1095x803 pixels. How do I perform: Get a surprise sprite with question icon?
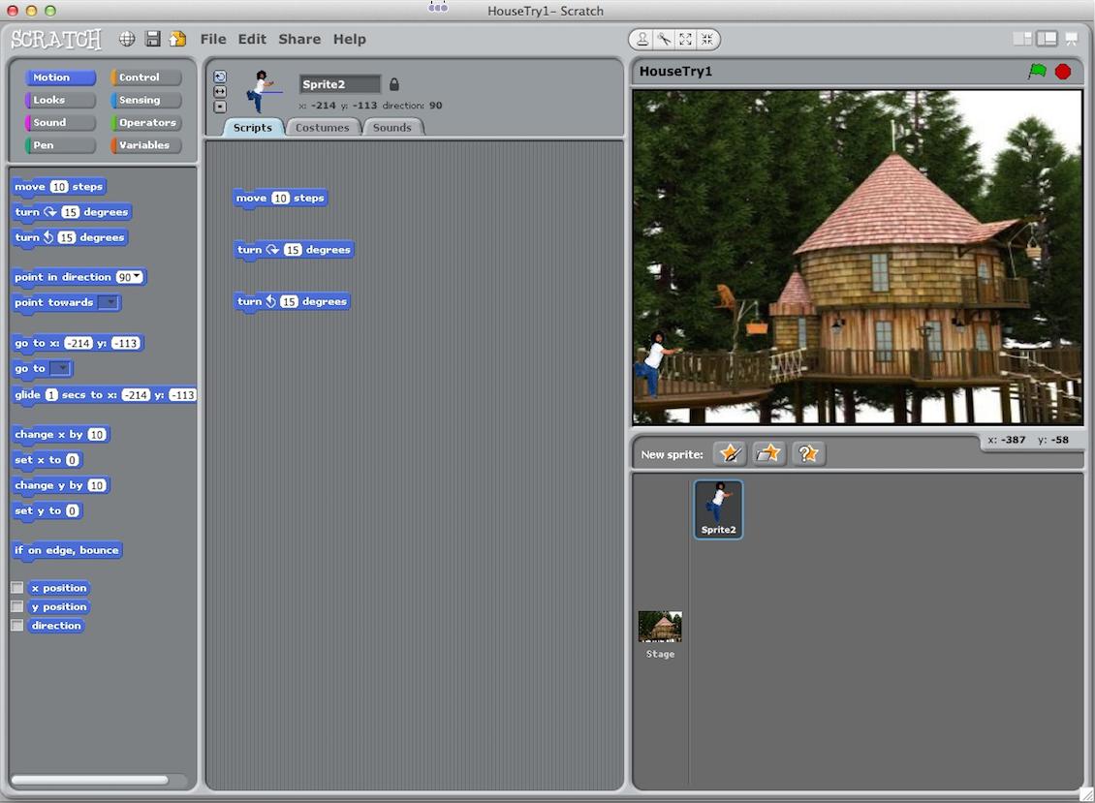pos(808,453)
